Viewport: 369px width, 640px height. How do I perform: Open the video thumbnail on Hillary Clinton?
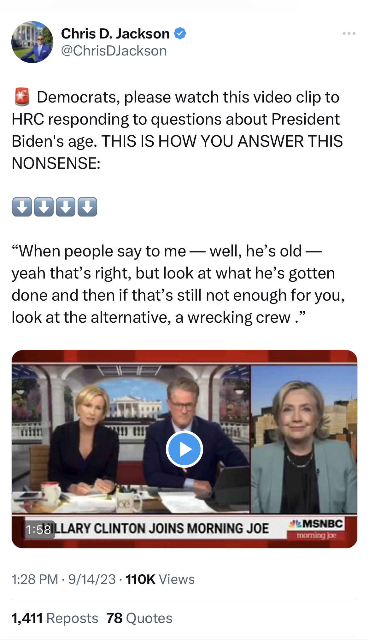(x=304, y=439)
